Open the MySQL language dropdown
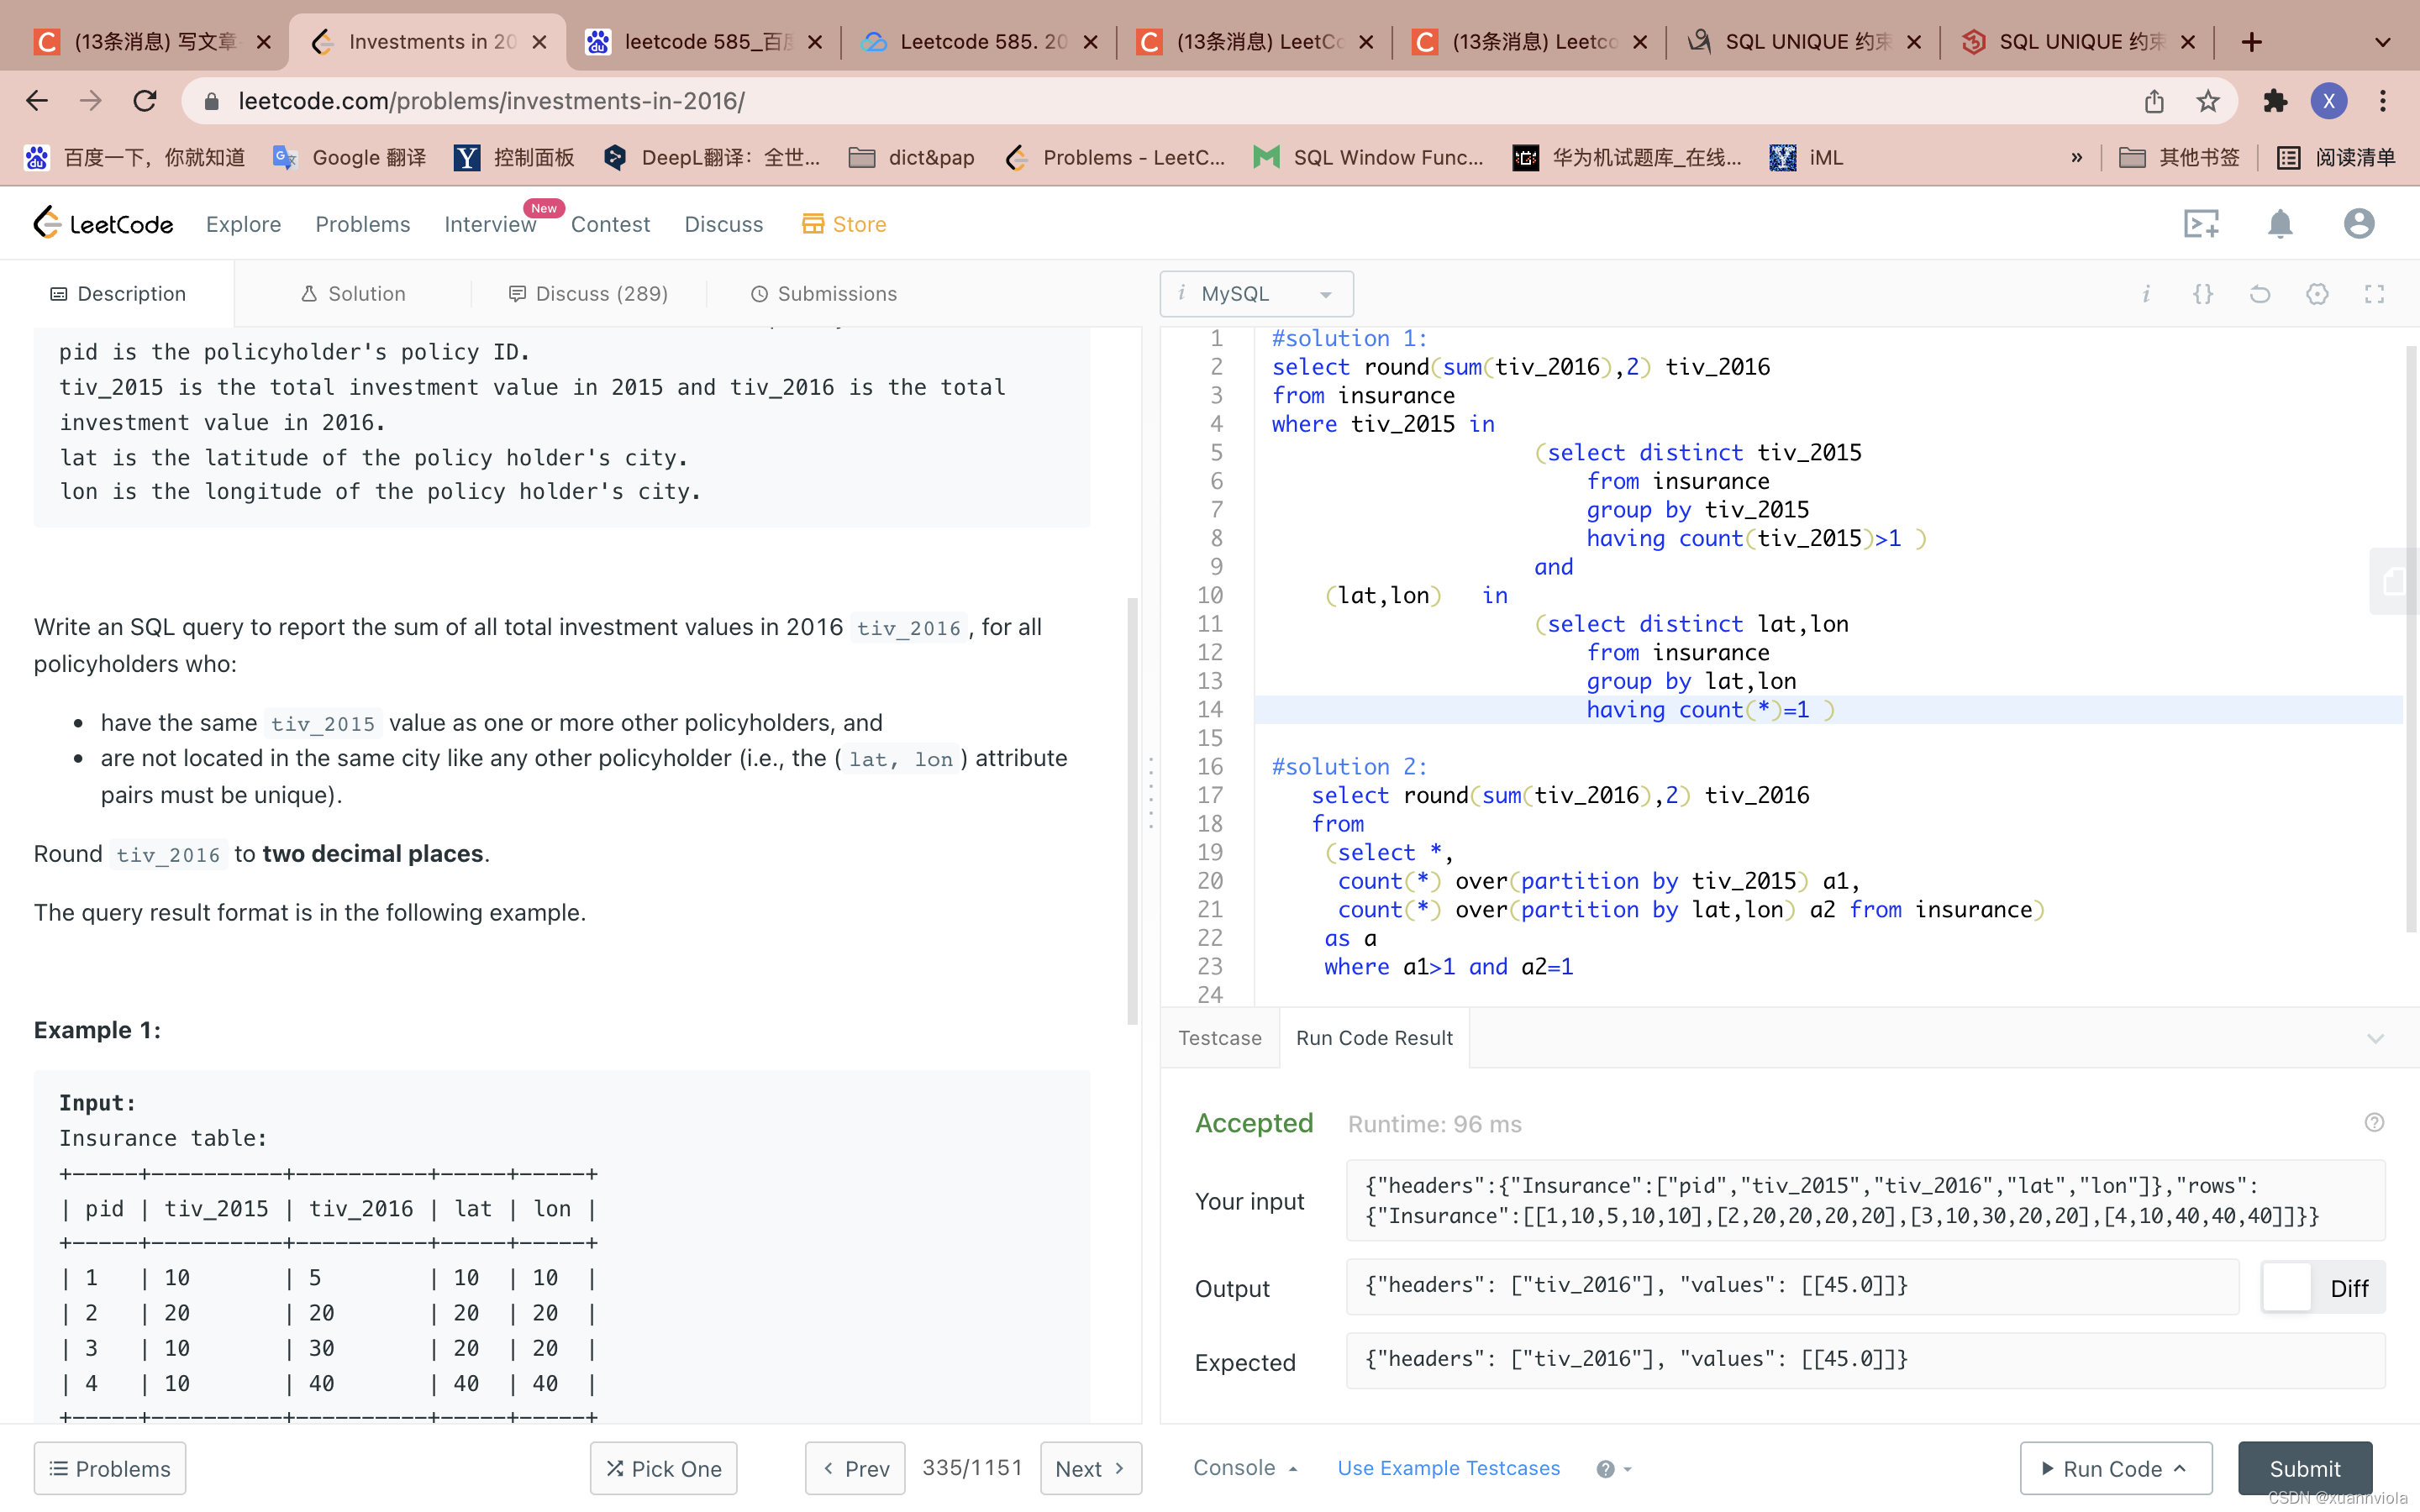Viewport: 2420px width, 1512px height. coord(1255,293)
